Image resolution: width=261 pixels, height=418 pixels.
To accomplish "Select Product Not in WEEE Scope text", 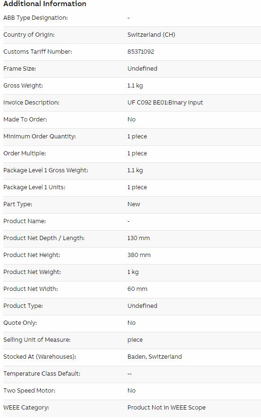I will [166, 407].
